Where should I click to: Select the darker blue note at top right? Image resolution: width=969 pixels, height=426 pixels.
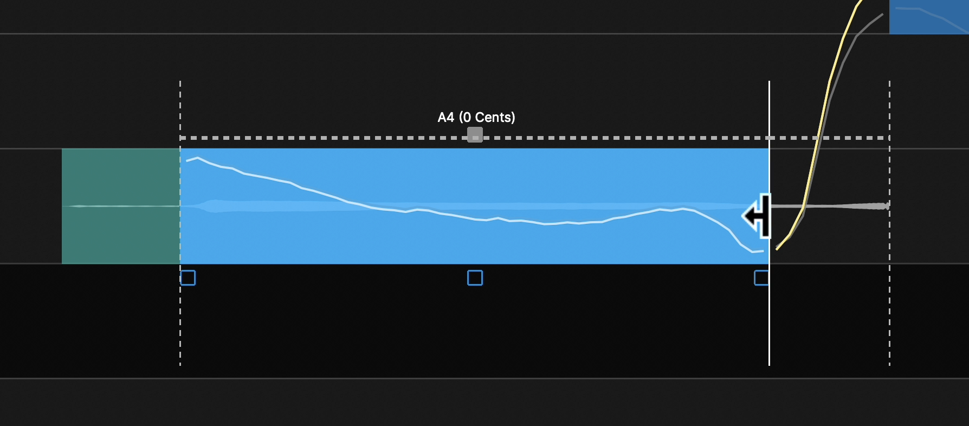pos(929,17)
